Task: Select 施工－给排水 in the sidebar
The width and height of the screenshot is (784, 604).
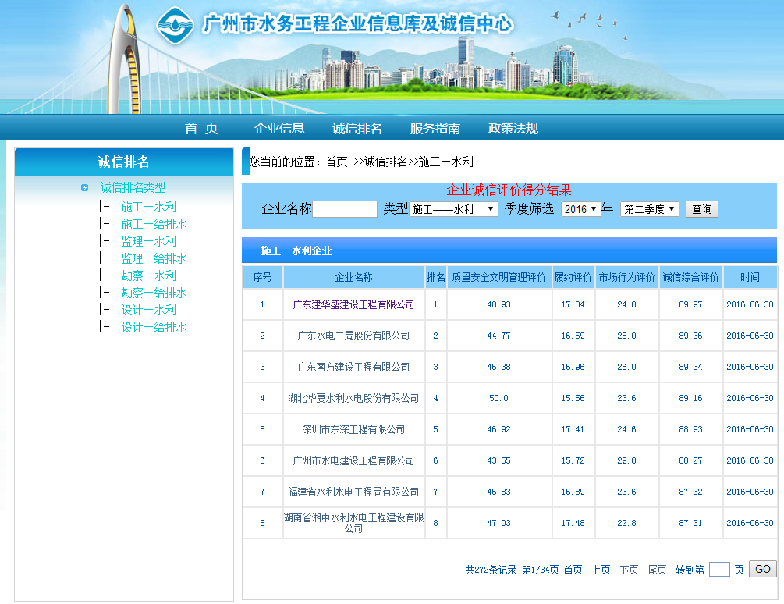Action: (154, 224)
